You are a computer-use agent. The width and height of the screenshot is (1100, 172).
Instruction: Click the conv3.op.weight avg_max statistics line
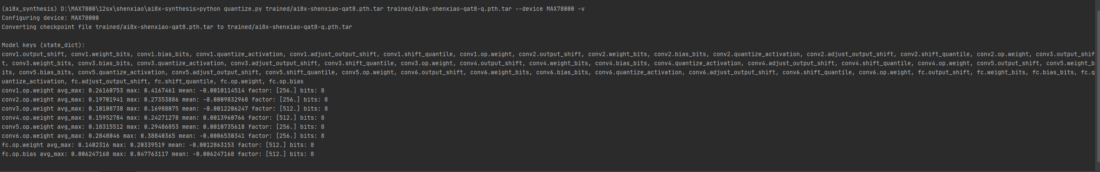tap(165, 108)
